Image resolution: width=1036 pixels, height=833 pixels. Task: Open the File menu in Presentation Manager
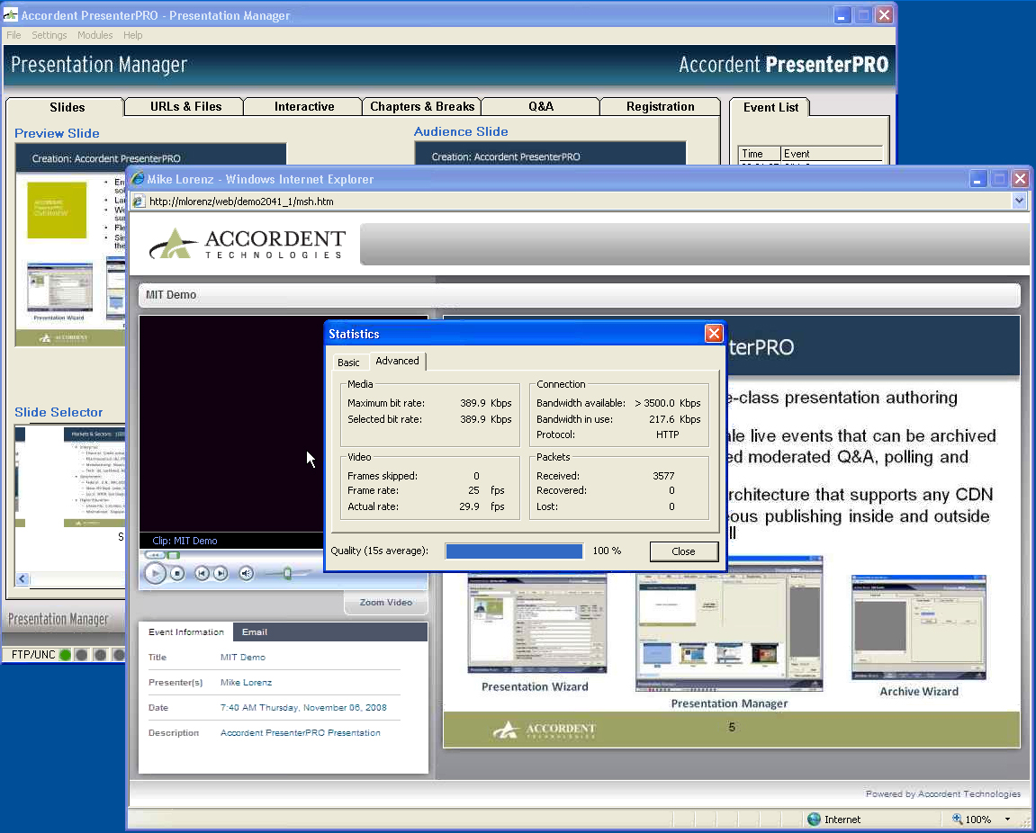(14, 35)
